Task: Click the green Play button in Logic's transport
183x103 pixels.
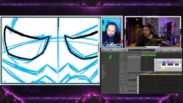Action: coord(124,50)
